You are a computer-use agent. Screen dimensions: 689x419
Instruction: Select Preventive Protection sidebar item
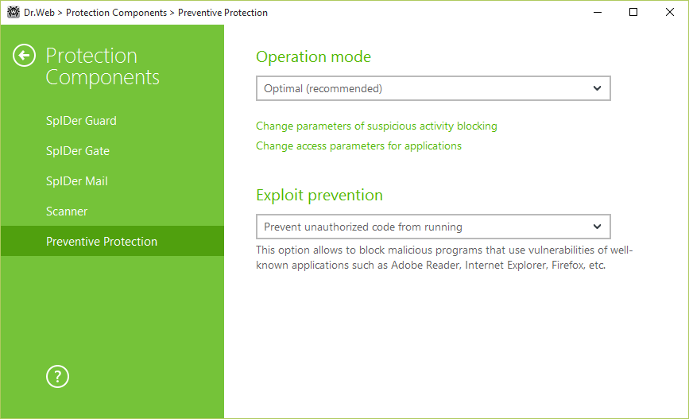point(102,242)
